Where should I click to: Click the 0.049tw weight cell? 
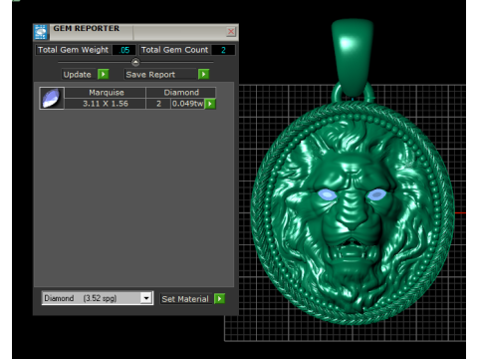click(187, 104)
